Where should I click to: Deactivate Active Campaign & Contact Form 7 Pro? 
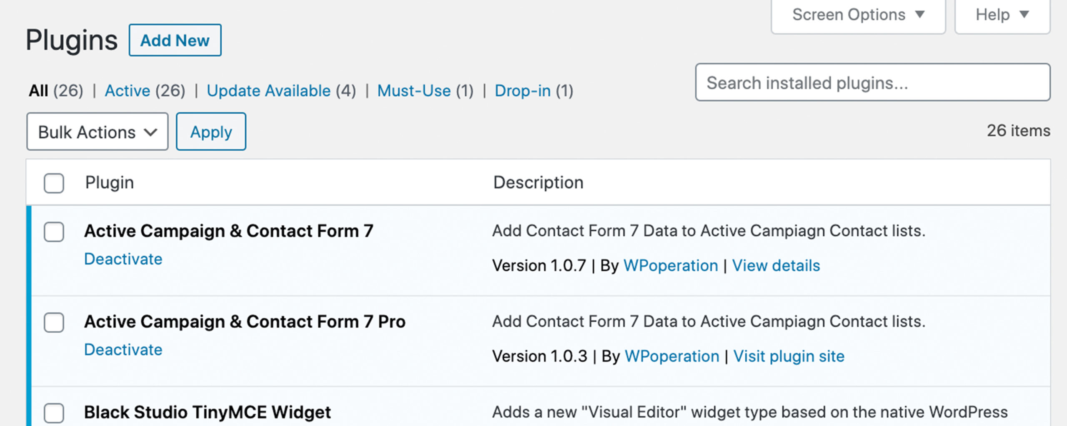pyautogui.click(x=123, y=350)
